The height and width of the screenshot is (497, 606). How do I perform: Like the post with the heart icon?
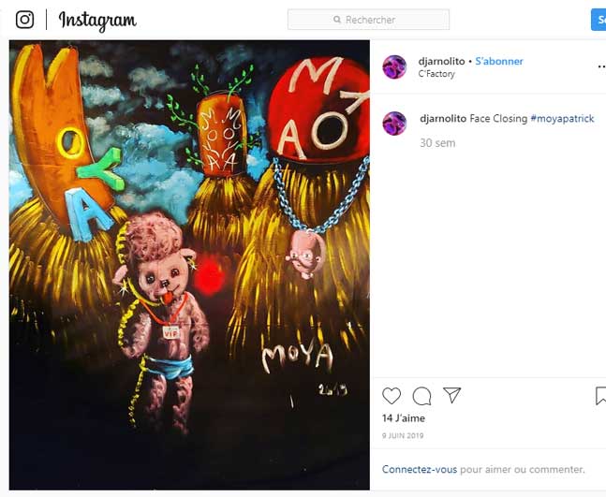(392, 396)
